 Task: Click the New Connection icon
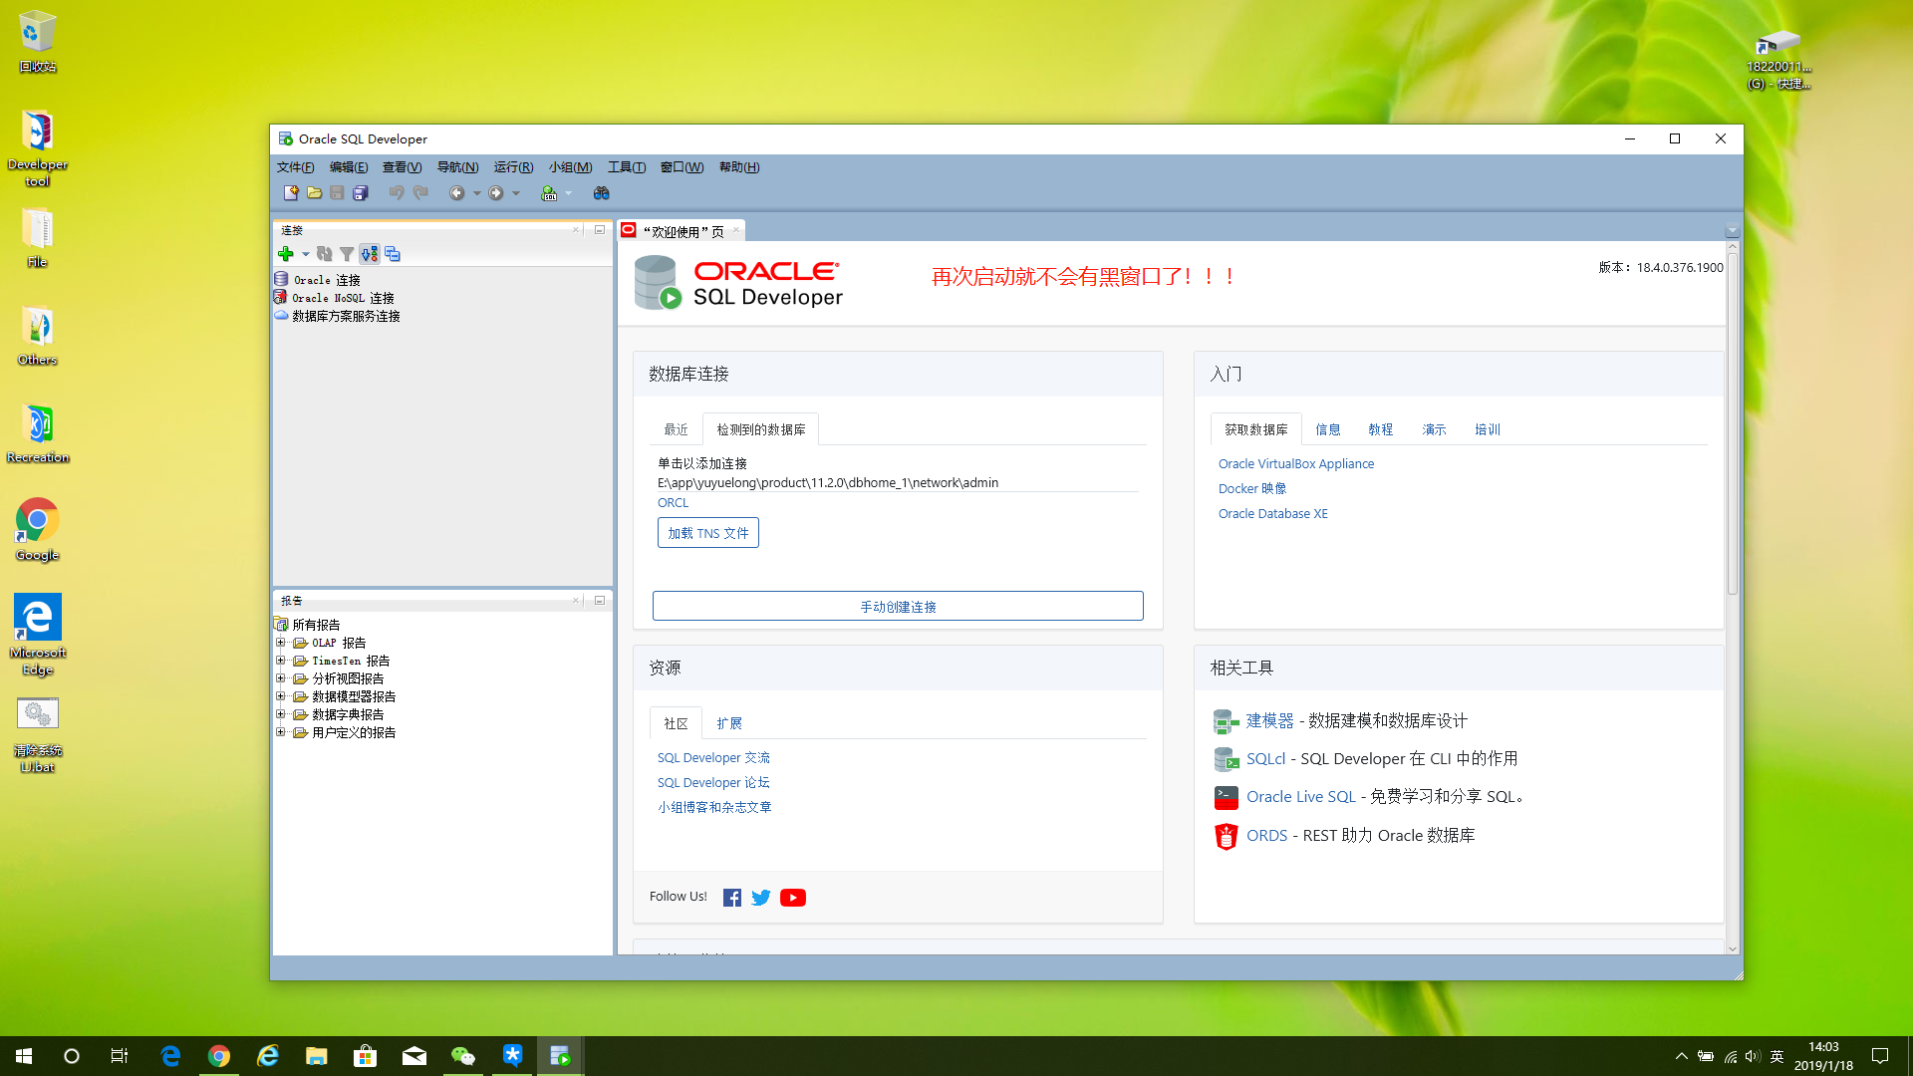(284, 252)
